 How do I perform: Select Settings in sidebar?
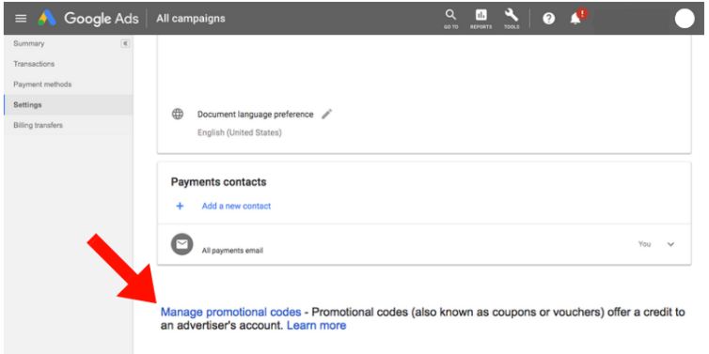(69, 105)
